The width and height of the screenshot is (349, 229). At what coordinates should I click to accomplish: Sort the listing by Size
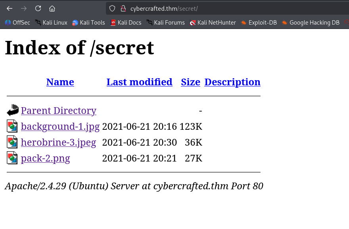point(190,82)
